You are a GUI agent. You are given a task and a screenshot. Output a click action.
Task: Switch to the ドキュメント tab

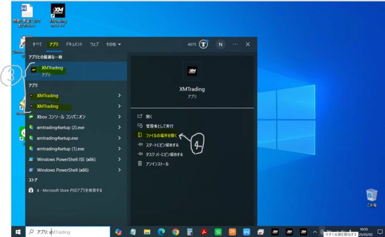point(74,44)
